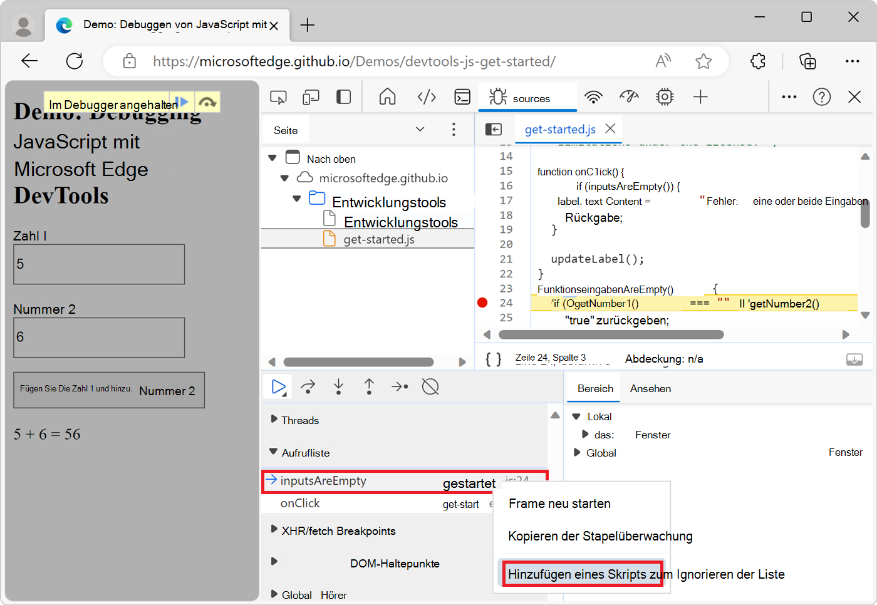Open the Seite navigator dropdown
Screen dimensions: 877x605
[420, 130]
